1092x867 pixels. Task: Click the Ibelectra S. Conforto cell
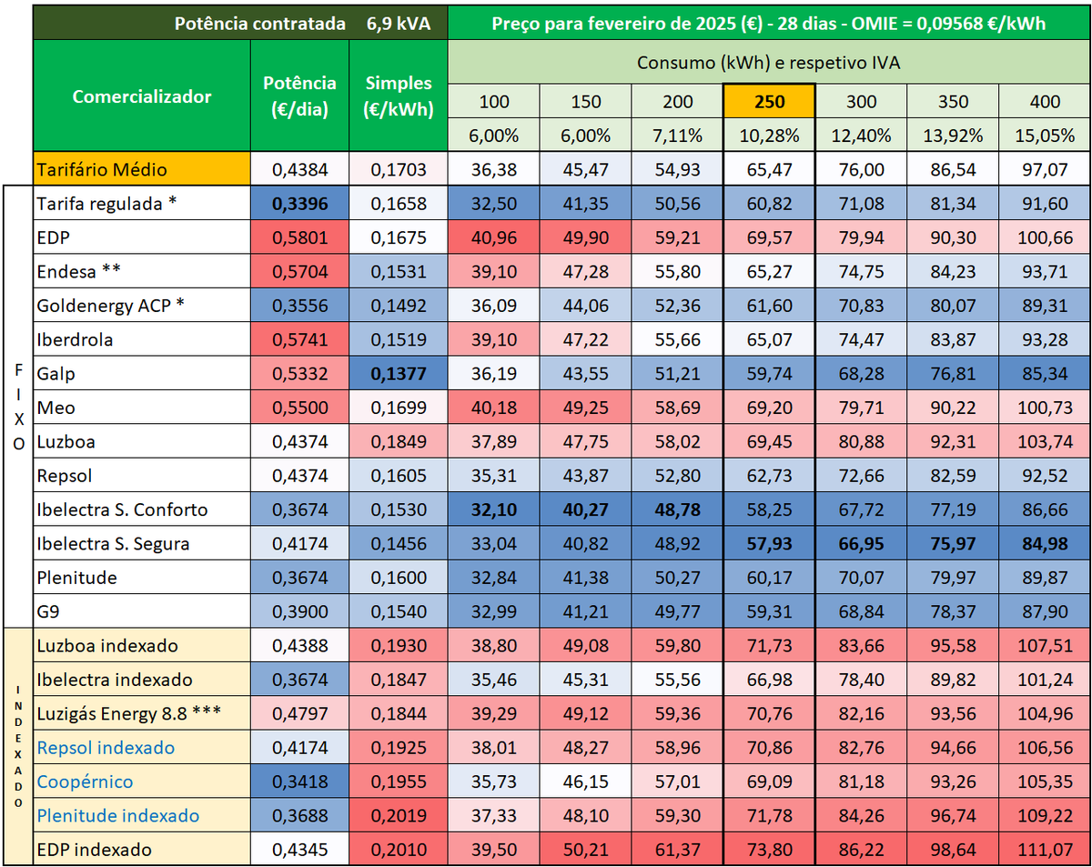pos(142,509)
